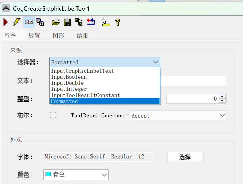Click the Save As icon with two disks
This screenshot has height=184, width=243.
point(79,22)
